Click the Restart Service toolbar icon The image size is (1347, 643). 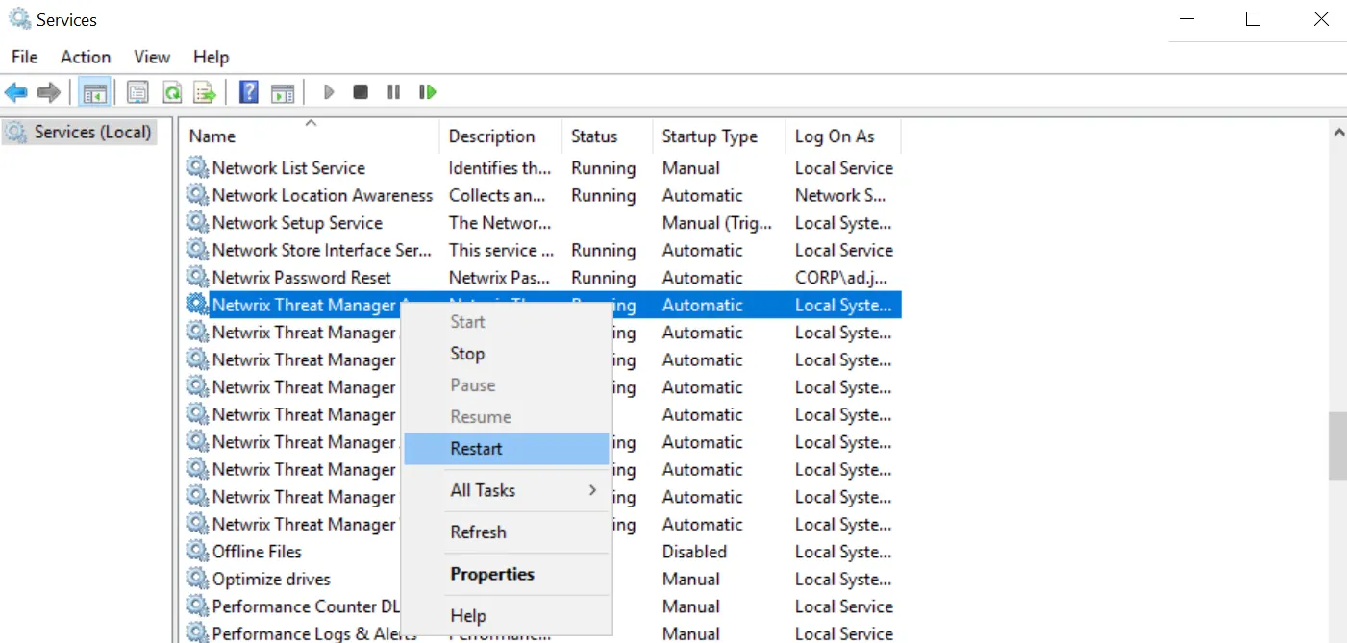(x=428, y=92)
